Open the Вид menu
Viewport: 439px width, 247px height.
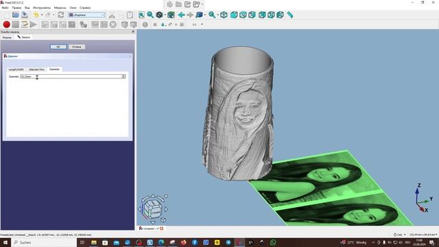(x=27, y=8)
